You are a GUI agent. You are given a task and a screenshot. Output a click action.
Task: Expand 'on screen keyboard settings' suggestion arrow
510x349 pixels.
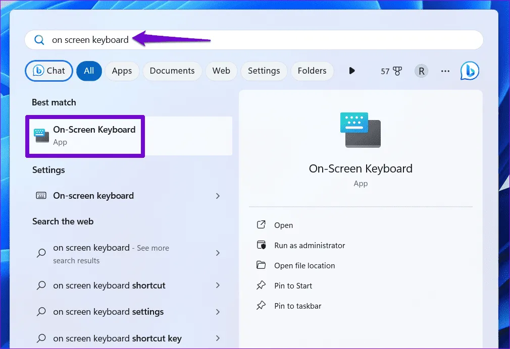[218, 312]
